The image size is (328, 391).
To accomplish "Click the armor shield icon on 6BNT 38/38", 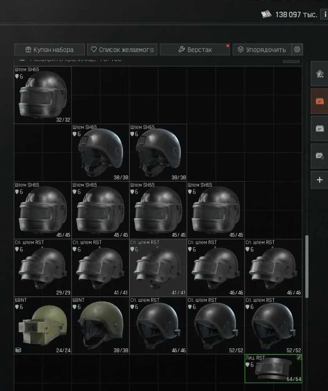I will click(75, 307).
